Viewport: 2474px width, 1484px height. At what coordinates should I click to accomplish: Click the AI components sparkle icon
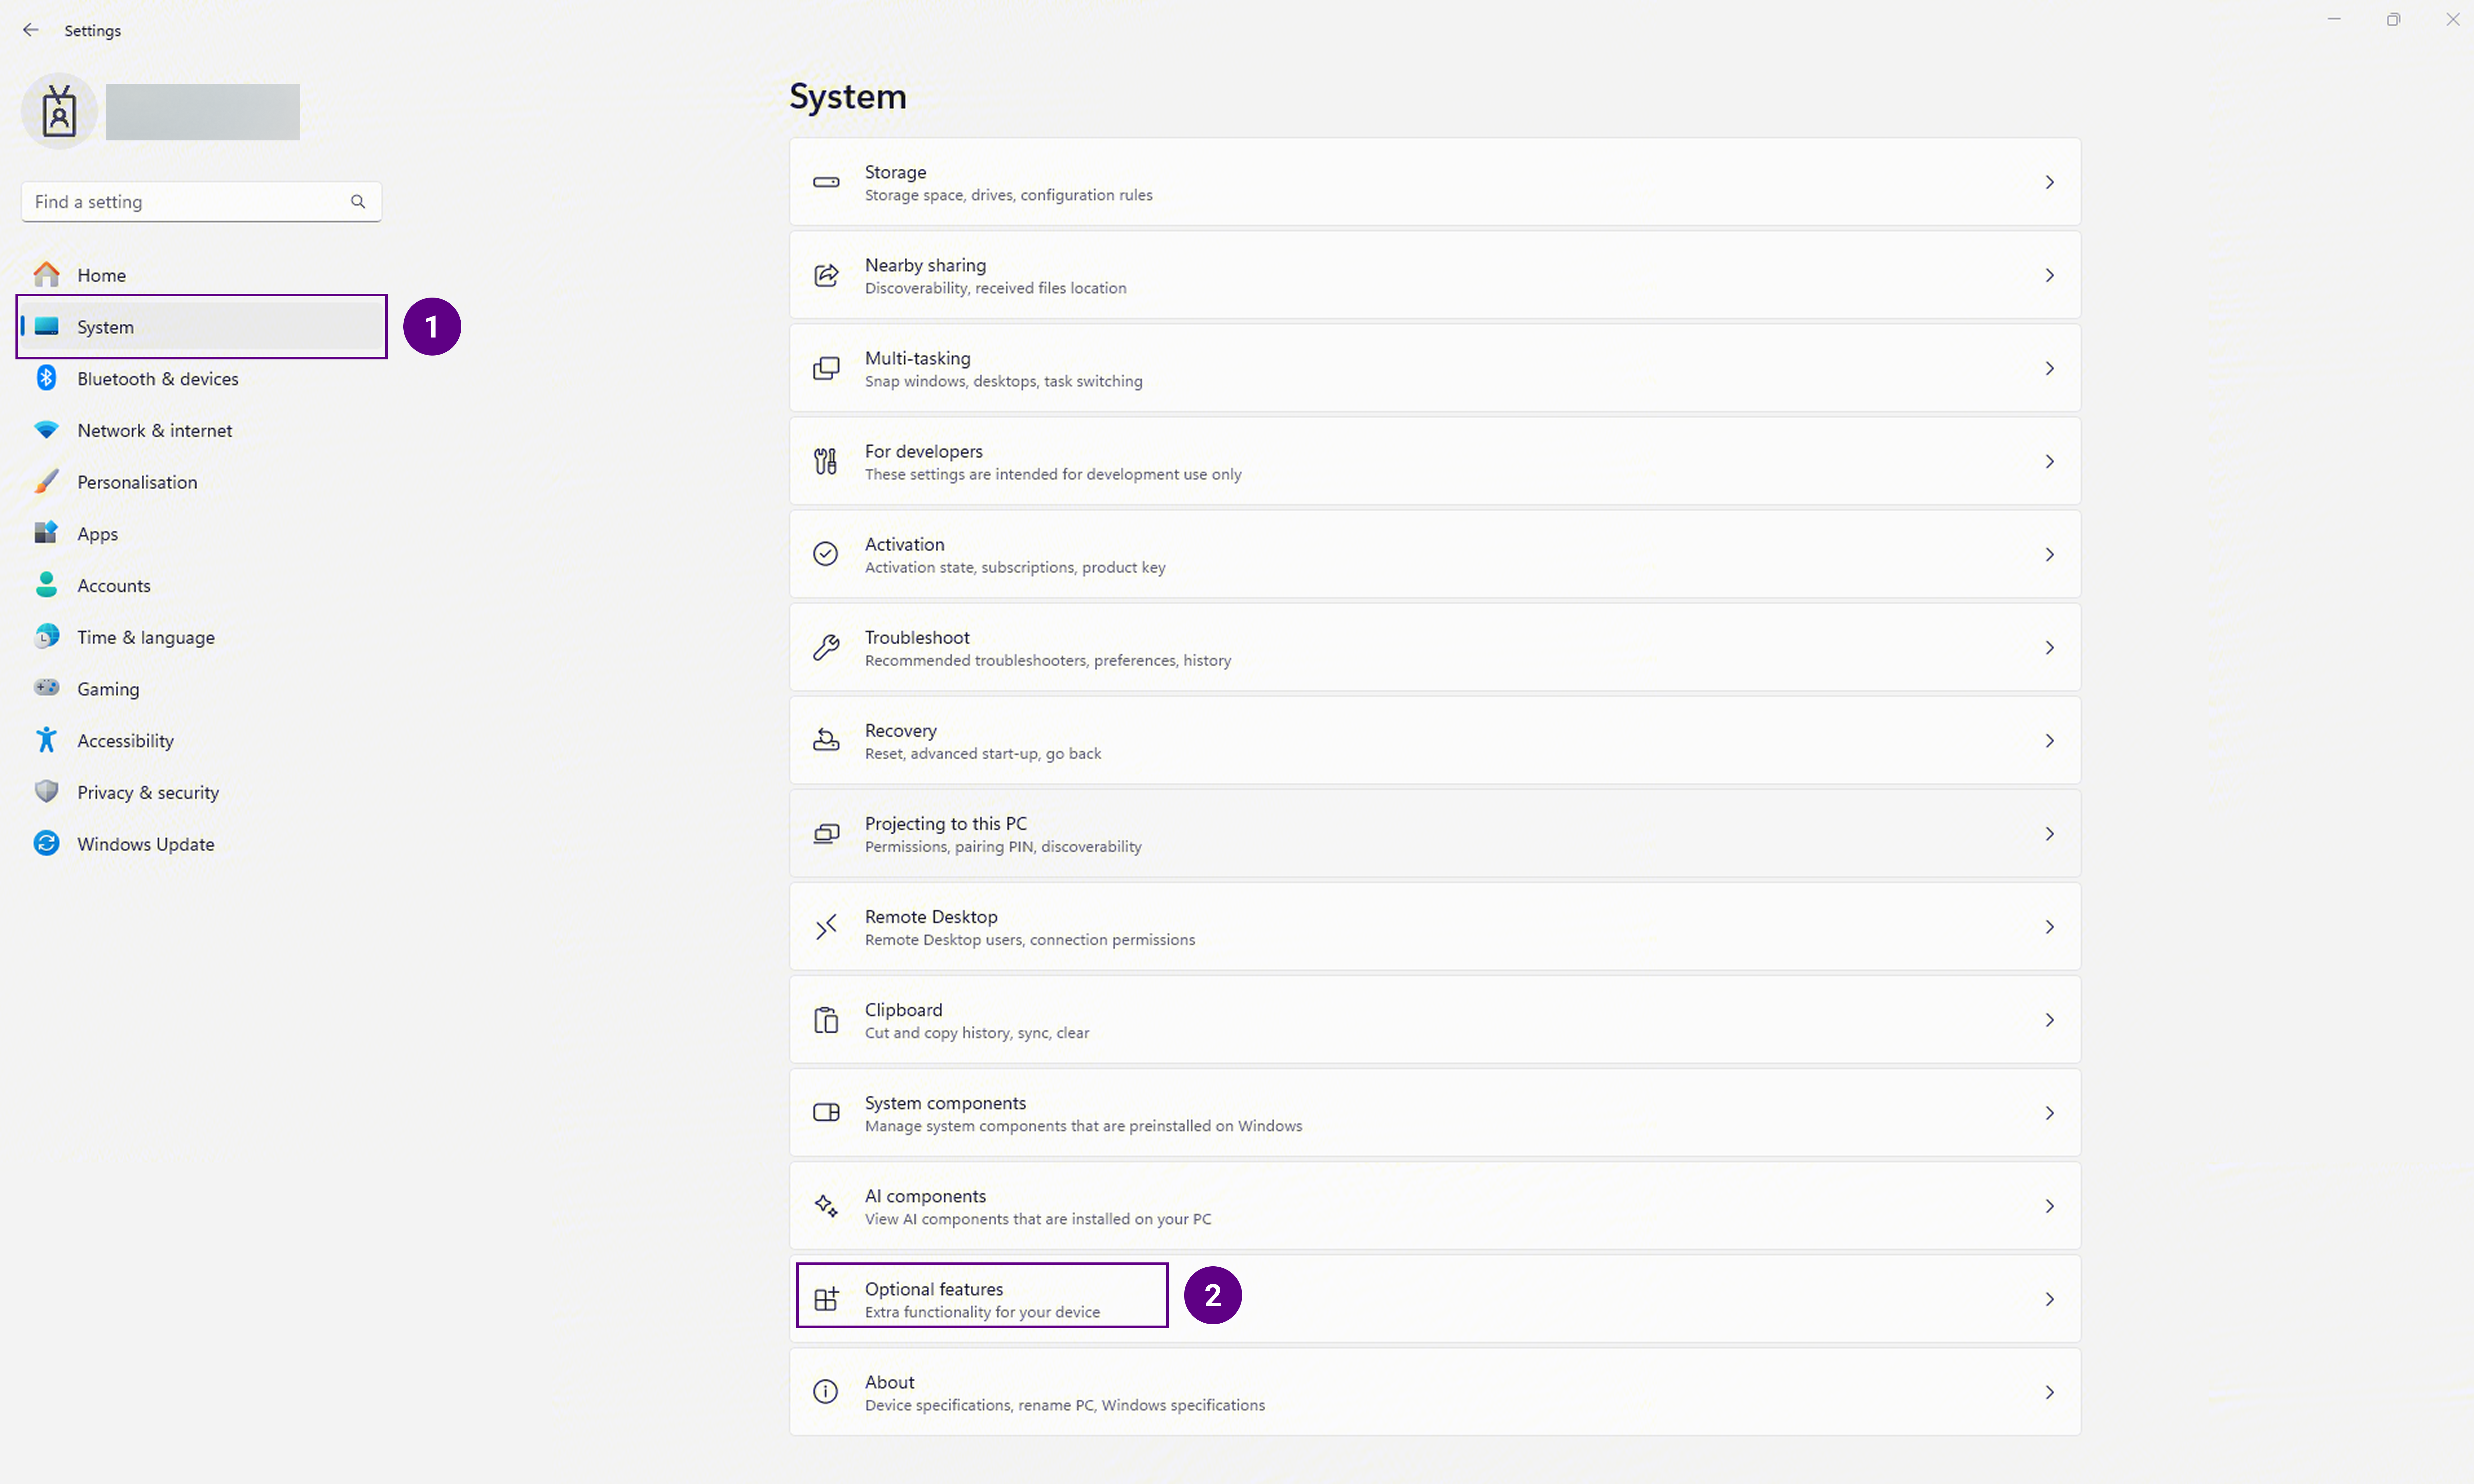[826, 1206]
